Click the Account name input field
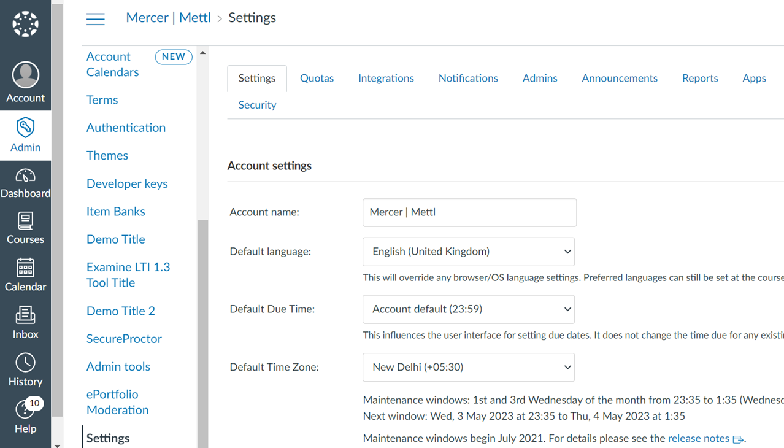 [x=469, y=212]
